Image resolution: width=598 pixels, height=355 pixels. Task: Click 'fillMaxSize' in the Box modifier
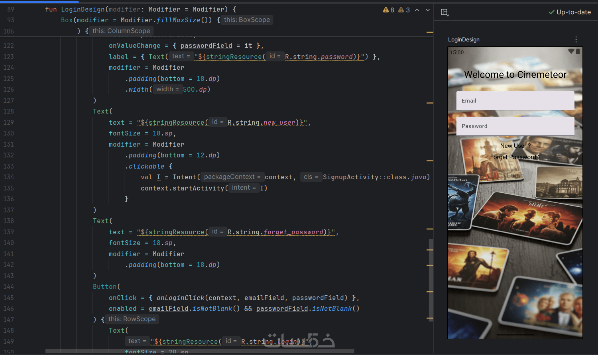tap(178, 20)
